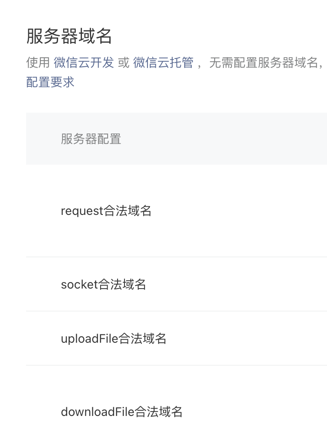Select the socket合法域名 row label
327x448 pixels.
[103, 284]
